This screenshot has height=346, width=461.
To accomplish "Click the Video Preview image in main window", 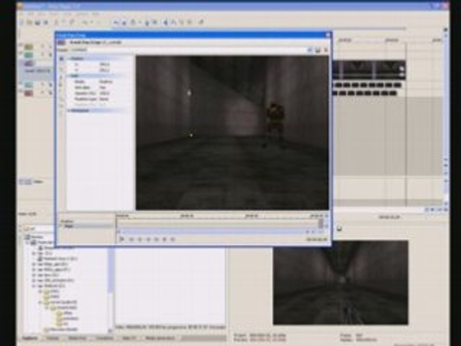I will (340, 283).
